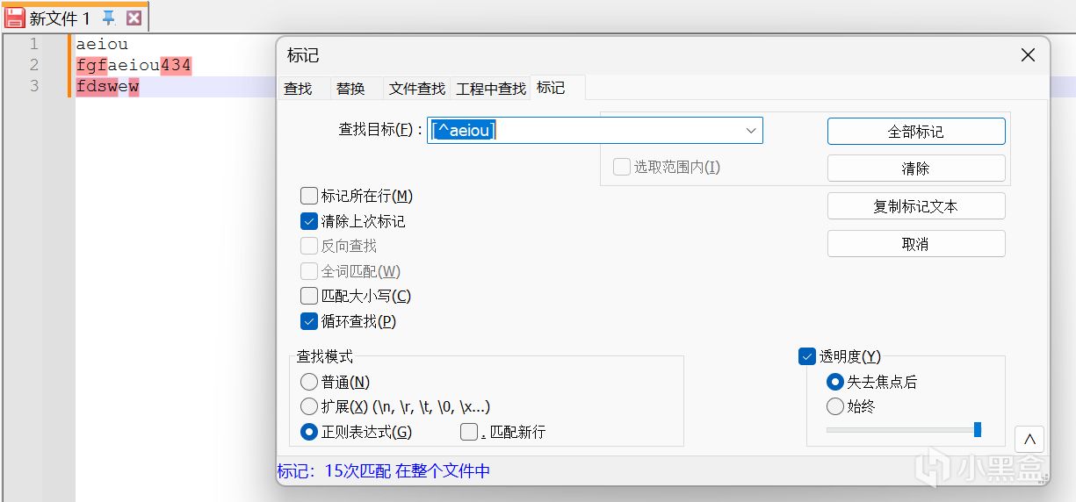The width and height of the screenshot is (1076, 502).
Task: Open the 查找目标 dropdown list
Action: (x=751, y=131)
